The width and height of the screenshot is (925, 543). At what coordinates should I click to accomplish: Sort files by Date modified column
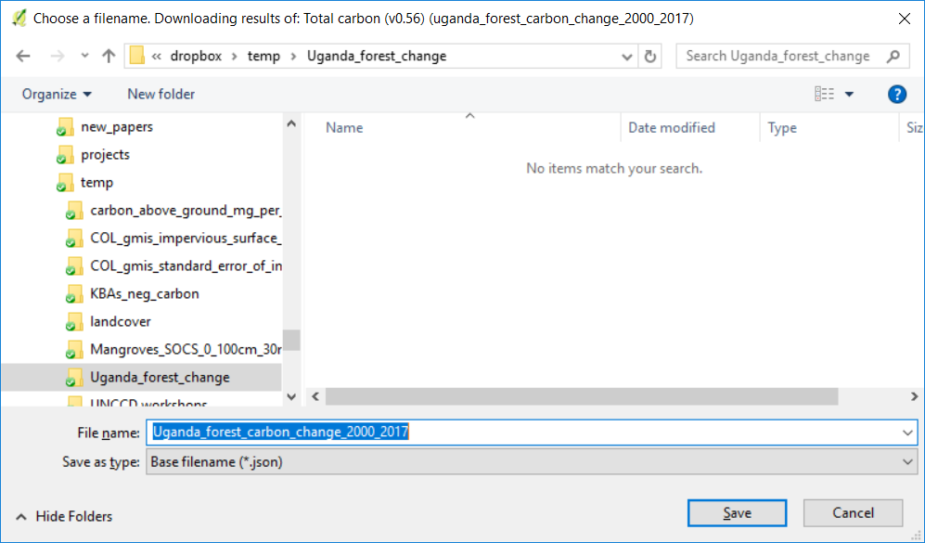pyautogui.click(x=672, y=127)
